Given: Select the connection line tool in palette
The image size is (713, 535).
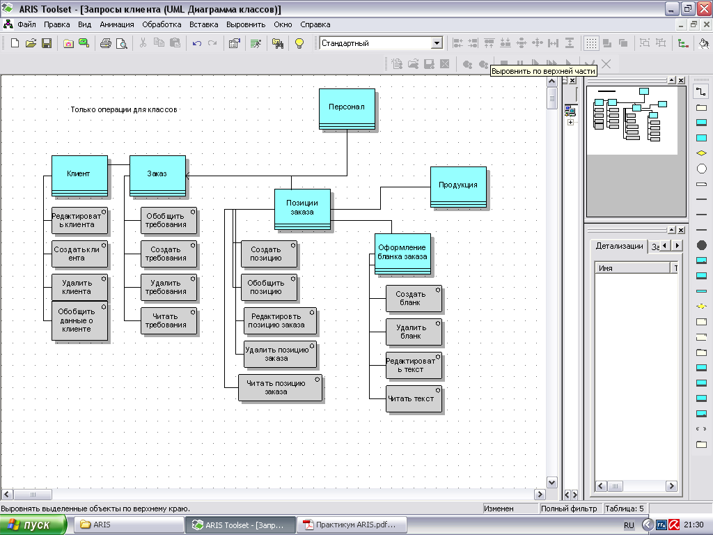Looking at the screenshot, I should click(701, 91).
